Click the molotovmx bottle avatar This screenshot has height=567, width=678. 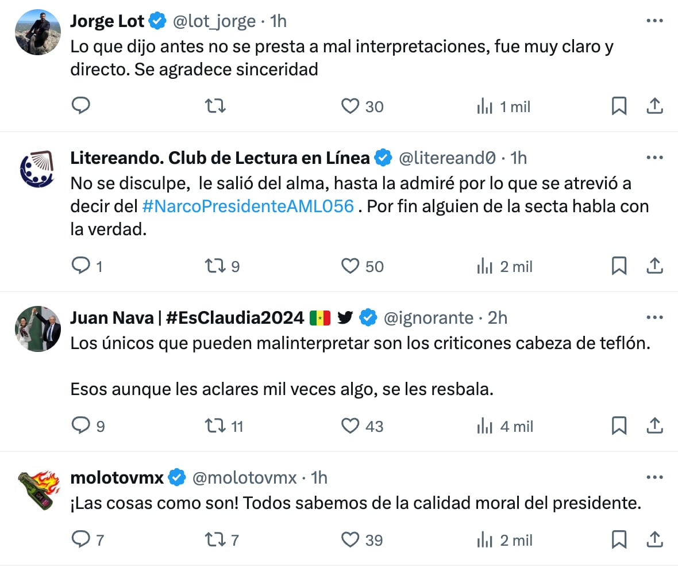tap(37, 489)
